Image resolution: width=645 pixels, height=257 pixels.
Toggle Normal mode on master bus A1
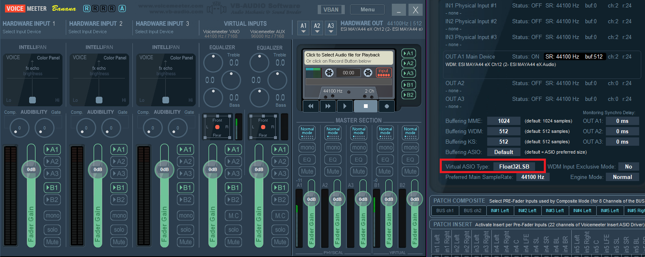pos(307,133)
